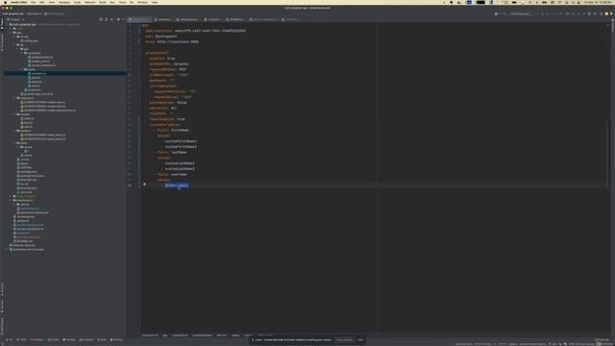Open the Terminal tool window
Screen dimensions: 615x346
point(69,339)
